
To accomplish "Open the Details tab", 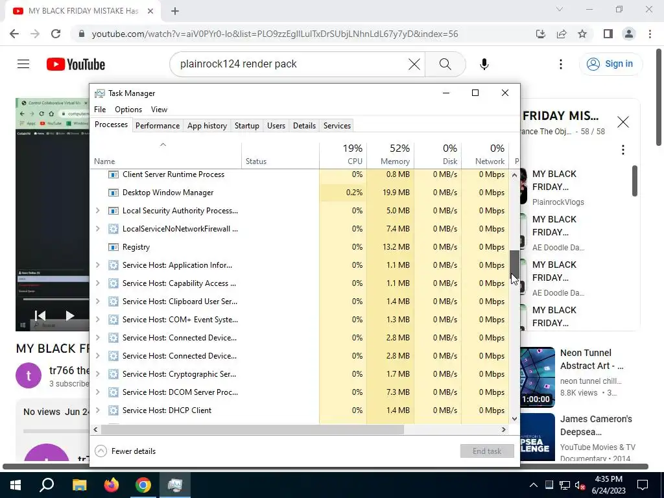I will tap(305, 126).
